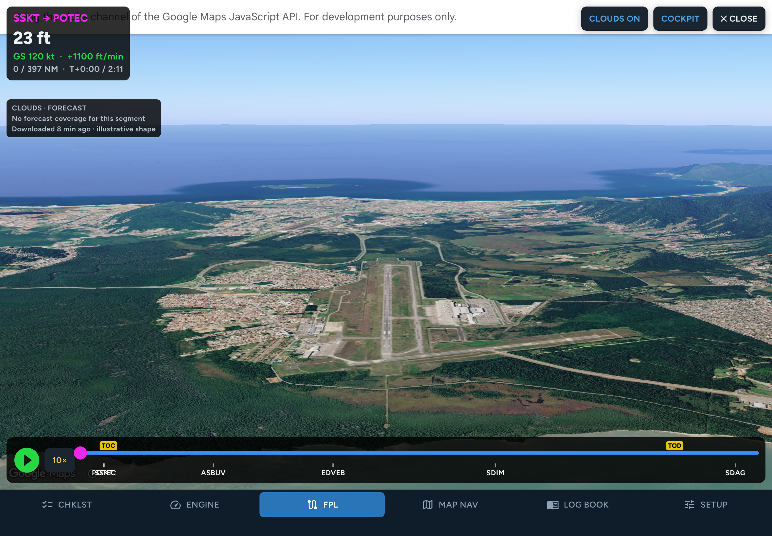Click the GS 120 kt readout
The height and width of the screenshot is (536, 772).
coord(34,57)
